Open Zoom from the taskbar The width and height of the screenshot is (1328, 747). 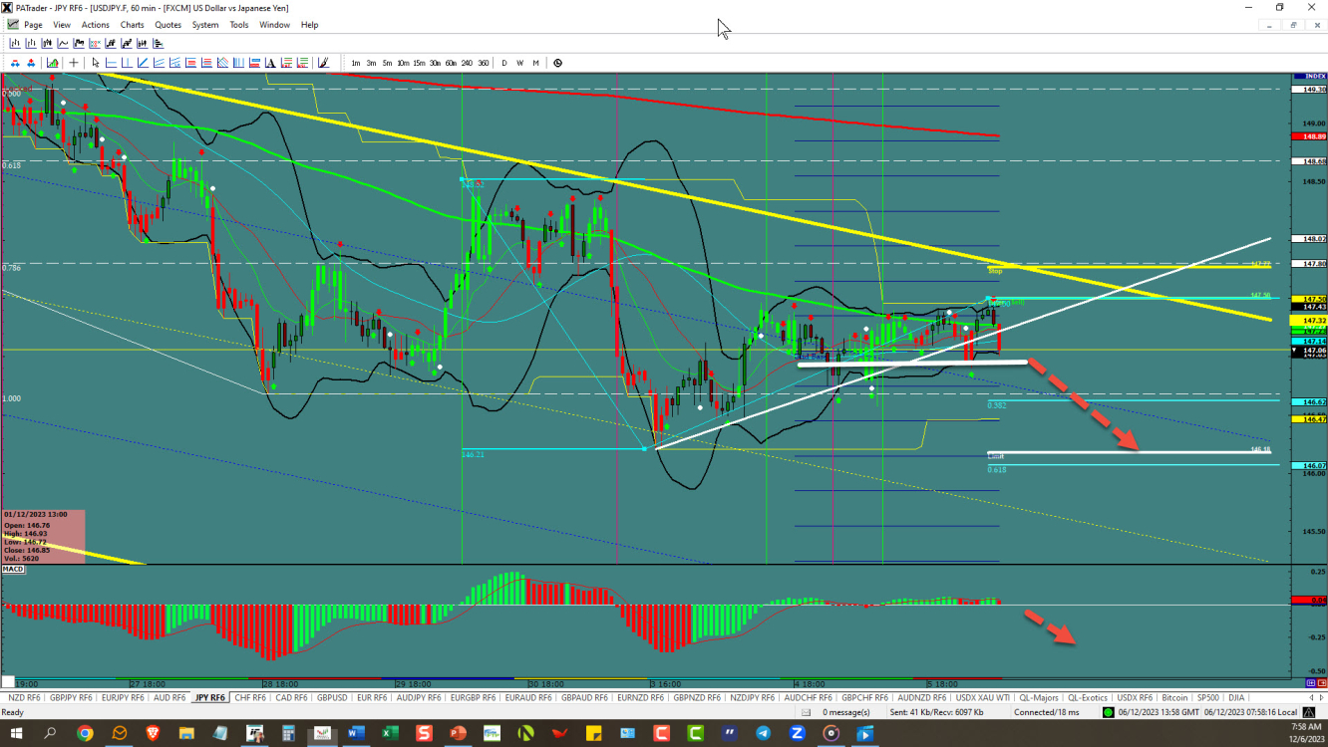797,733
